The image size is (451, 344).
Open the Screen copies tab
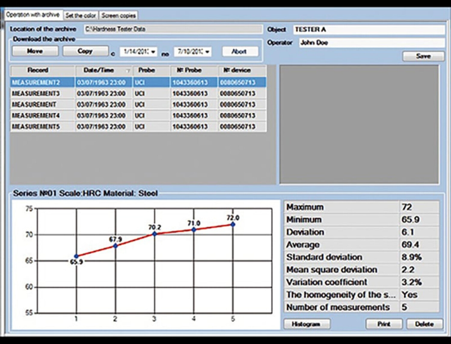pos(118,15)
